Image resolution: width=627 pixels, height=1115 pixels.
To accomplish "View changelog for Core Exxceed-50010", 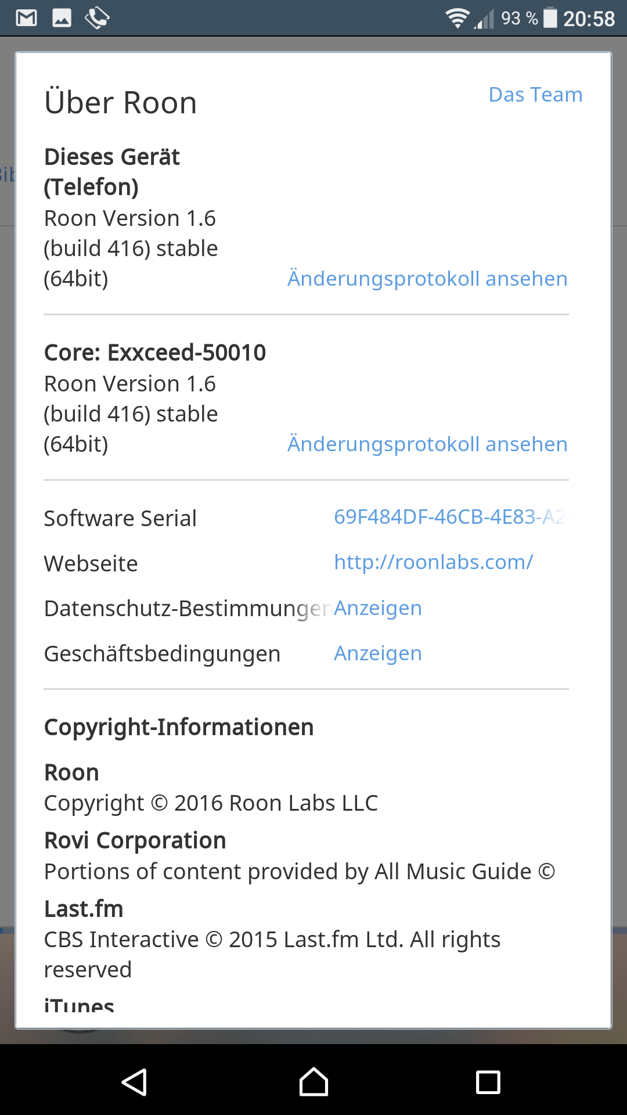I will pos(427,444).
